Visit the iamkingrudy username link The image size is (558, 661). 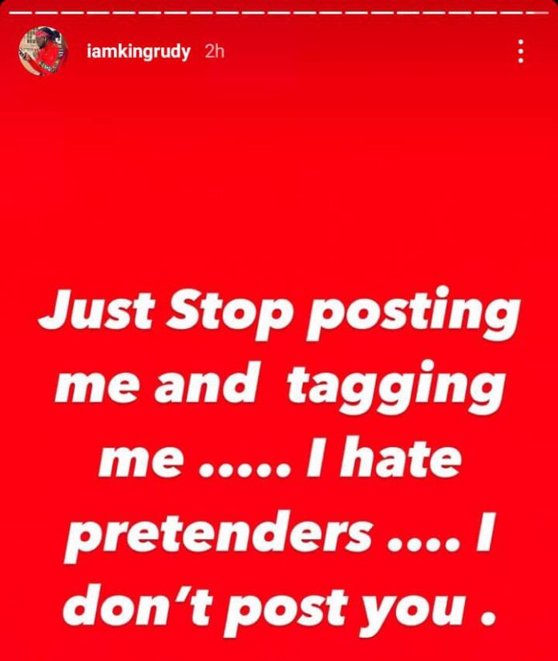coord(138,52)
